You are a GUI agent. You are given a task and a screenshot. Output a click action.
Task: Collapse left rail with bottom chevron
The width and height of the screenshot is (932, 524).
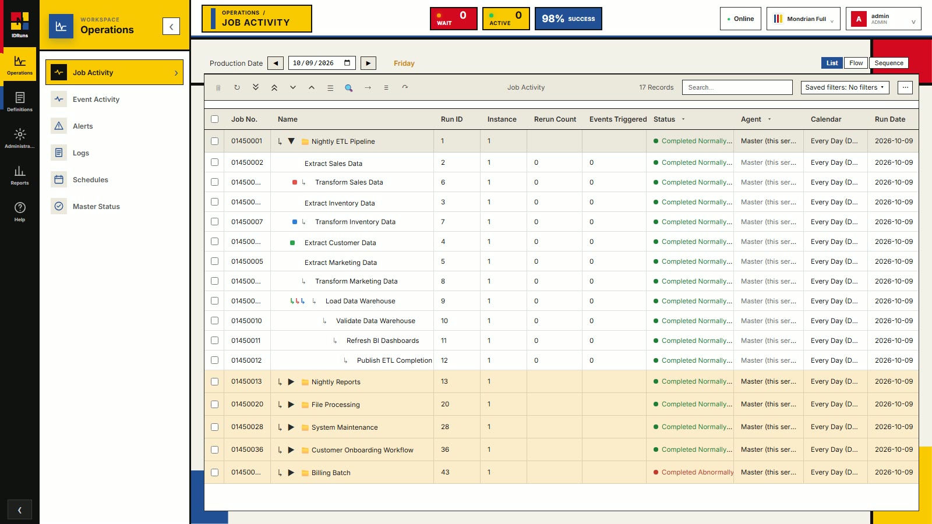[20, 510]
